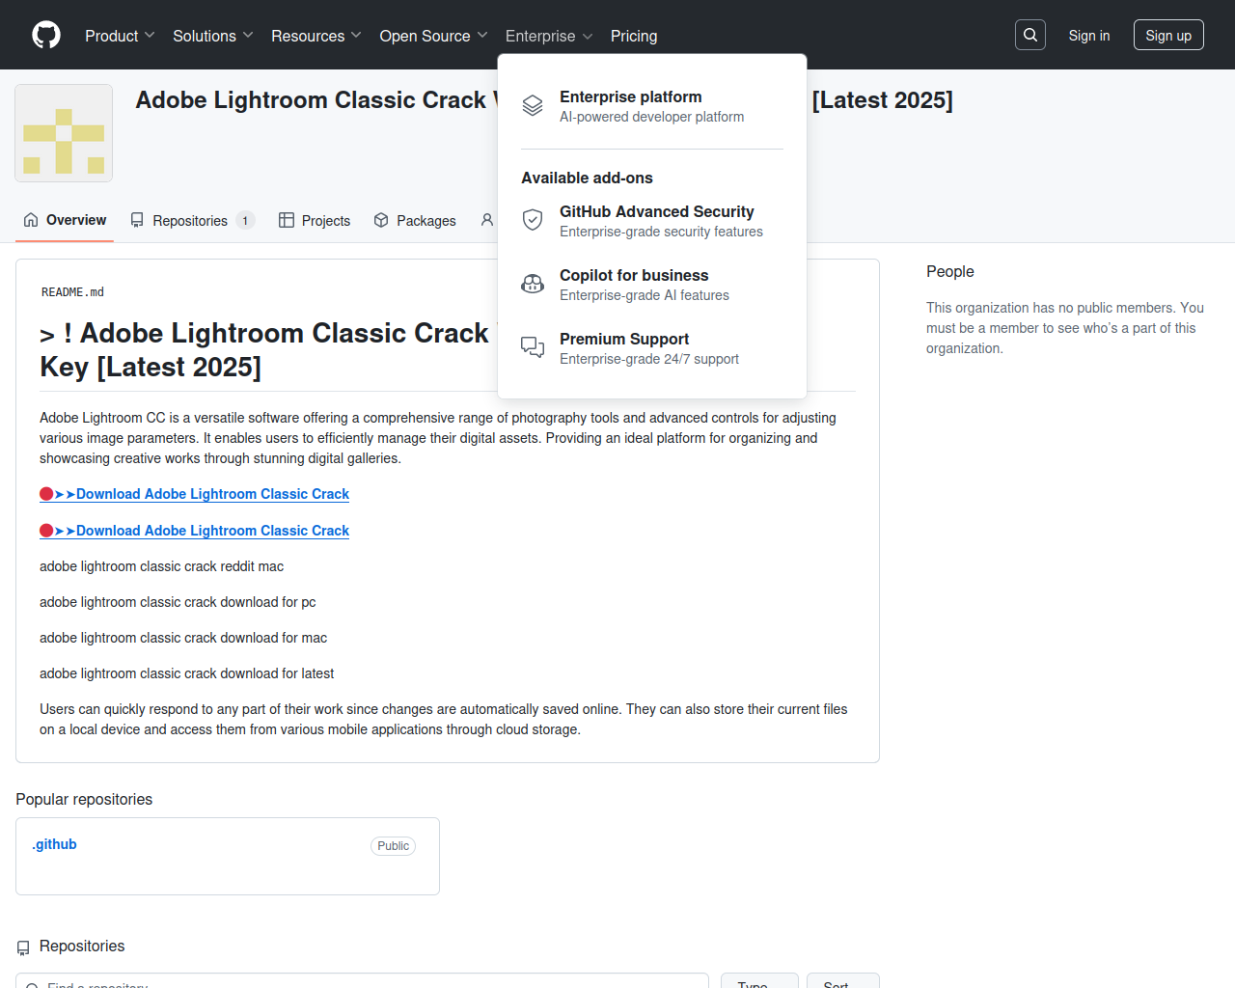Click the Find a repository search field
1235x988 pixels.
click(x=362, y=980)
